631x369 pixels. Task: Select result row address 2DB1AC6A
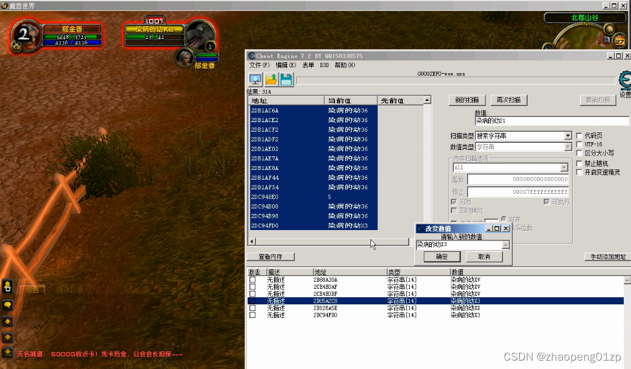pos(314,111)
